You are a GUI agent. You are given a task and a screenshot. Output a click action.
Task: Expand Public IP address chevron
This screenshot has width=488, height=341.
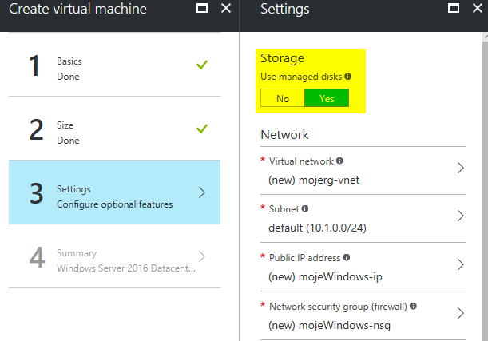pos(460,264)
